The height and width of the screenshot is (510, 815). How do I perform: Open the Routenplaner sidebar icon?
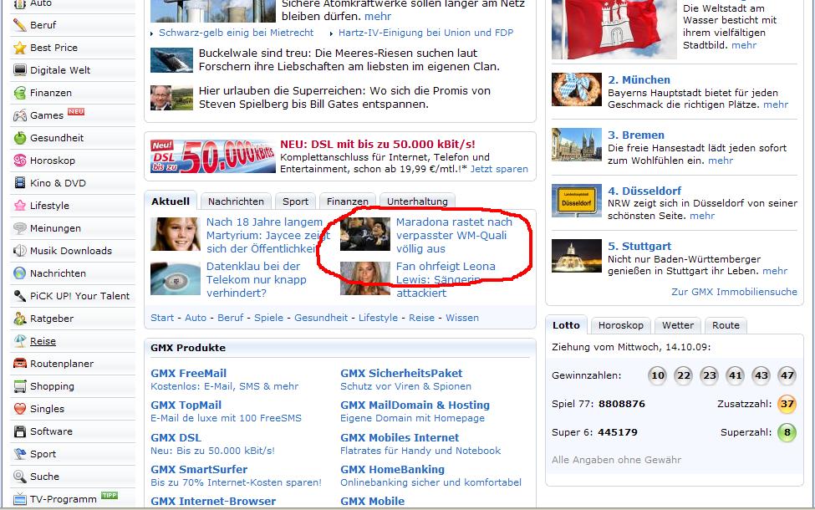[x=19, y=364]
